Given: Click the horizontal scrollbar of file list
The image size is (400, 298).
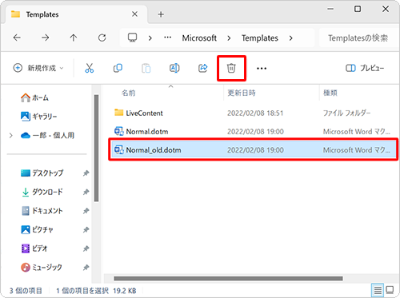Looking at the screenshot, I should pos(228,279).
